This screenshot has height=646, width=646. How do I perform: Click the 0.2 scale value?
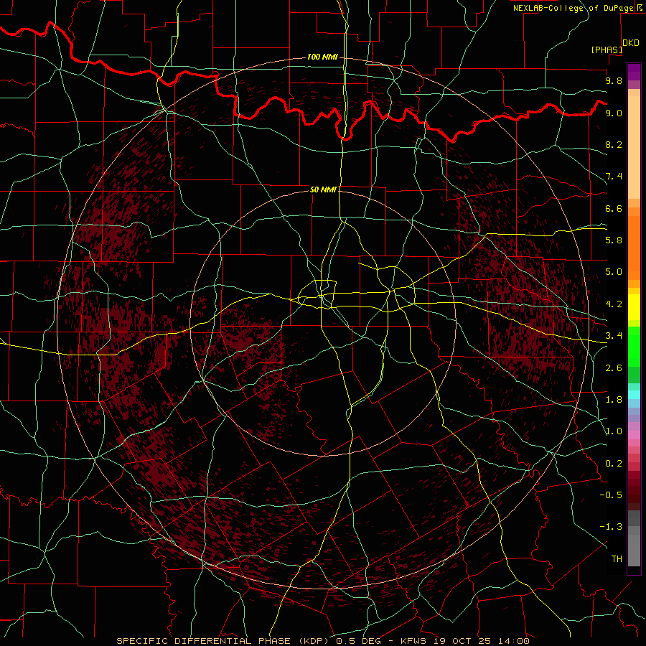pos(614,464)
